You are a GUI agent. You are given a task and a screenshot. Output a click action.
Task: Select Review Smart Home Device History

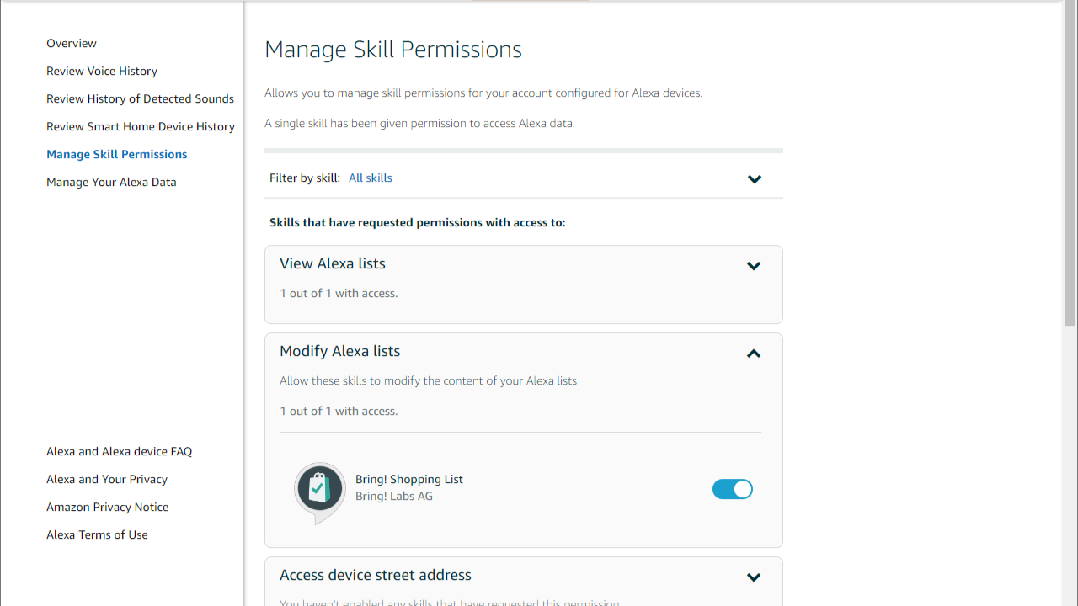pyautogui.click(x=141, y=126)
